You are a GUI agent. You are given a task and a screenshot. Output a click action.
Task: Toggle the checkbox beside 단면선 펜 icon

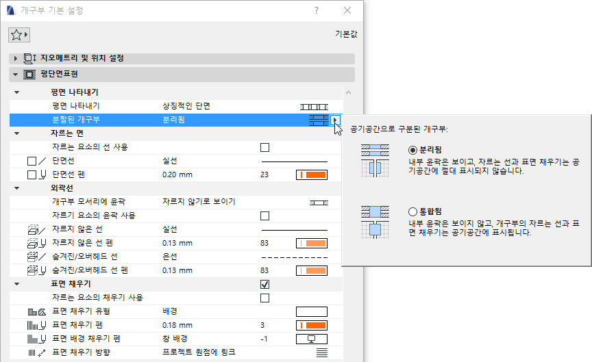click(32, 175)
